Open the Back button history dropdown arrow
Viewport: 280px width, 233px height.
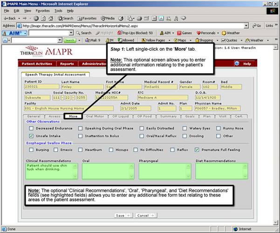(19, 18)
